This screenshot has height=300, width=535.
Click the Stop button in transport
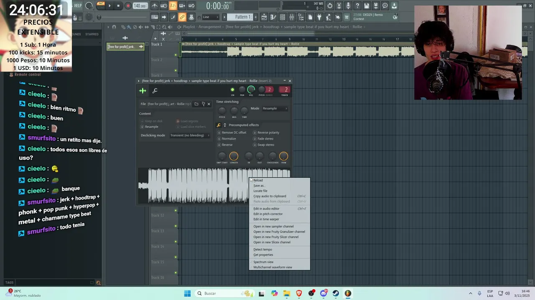[x=118, y=6]
